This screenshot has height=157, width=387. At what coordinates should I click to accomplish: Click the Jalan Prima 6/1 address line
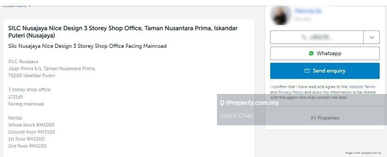(x=52, y=69)
